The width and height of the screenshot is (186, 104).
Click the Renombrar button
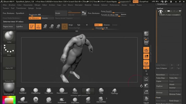(162, 75)
